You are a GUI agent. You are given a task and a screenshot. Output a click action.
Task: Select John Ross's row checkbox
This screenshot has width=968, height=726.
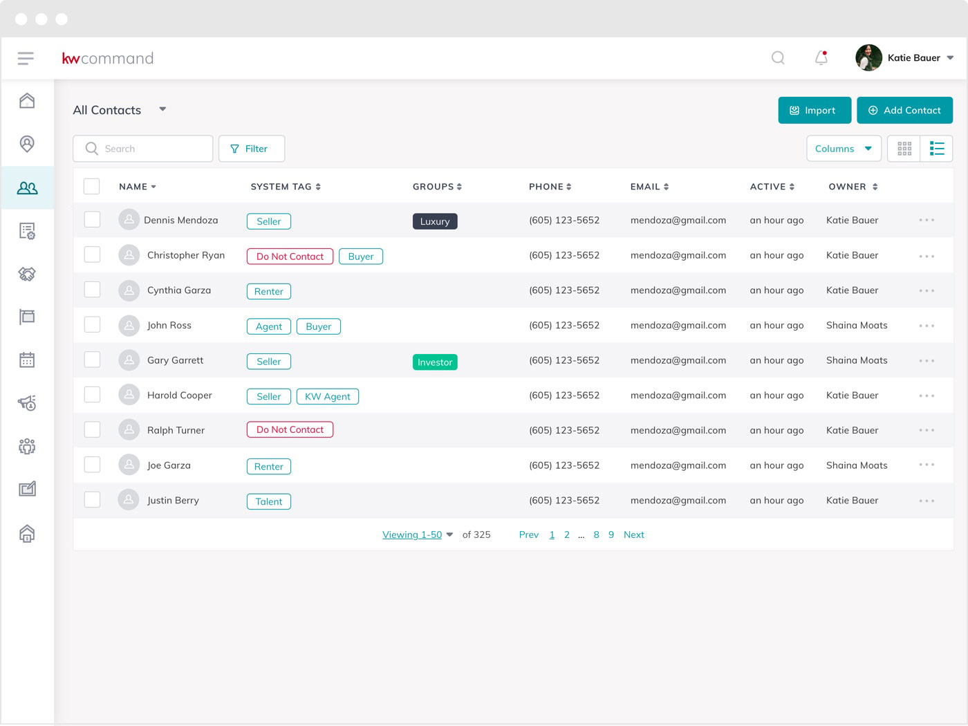tap(92, 324)
